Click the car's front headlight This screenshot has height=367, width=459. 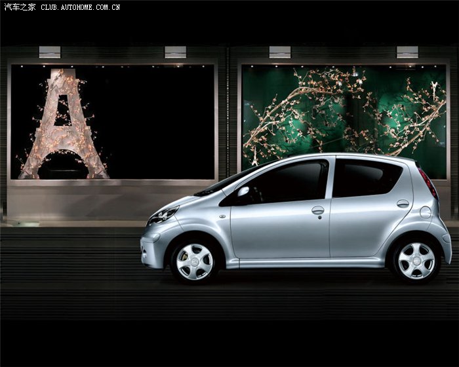(163, 215)
